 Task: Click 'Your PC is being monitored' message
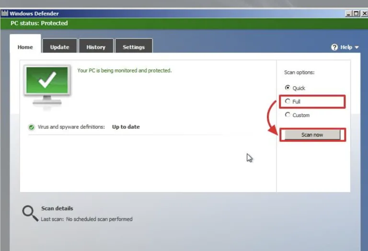click(x=125, y=70)
